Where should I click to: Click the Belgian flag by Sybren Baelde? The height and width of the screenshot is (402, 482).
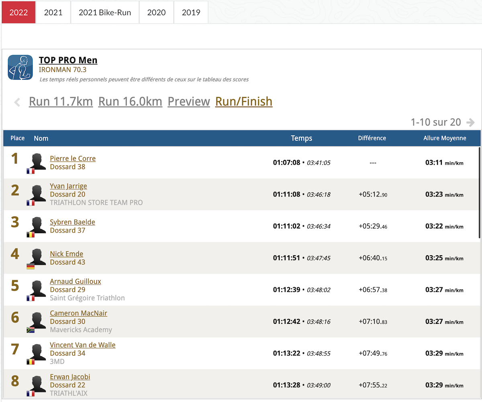(x=31, y=234)
